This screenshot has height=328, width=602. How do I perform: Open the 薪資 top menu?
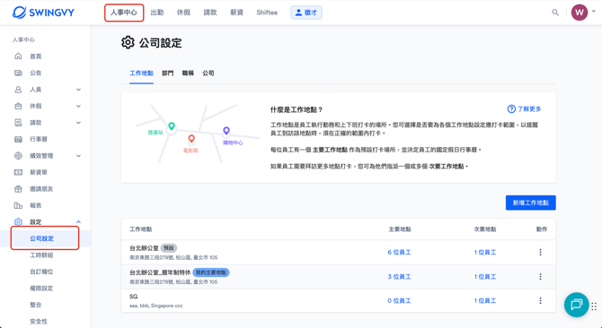236,13
